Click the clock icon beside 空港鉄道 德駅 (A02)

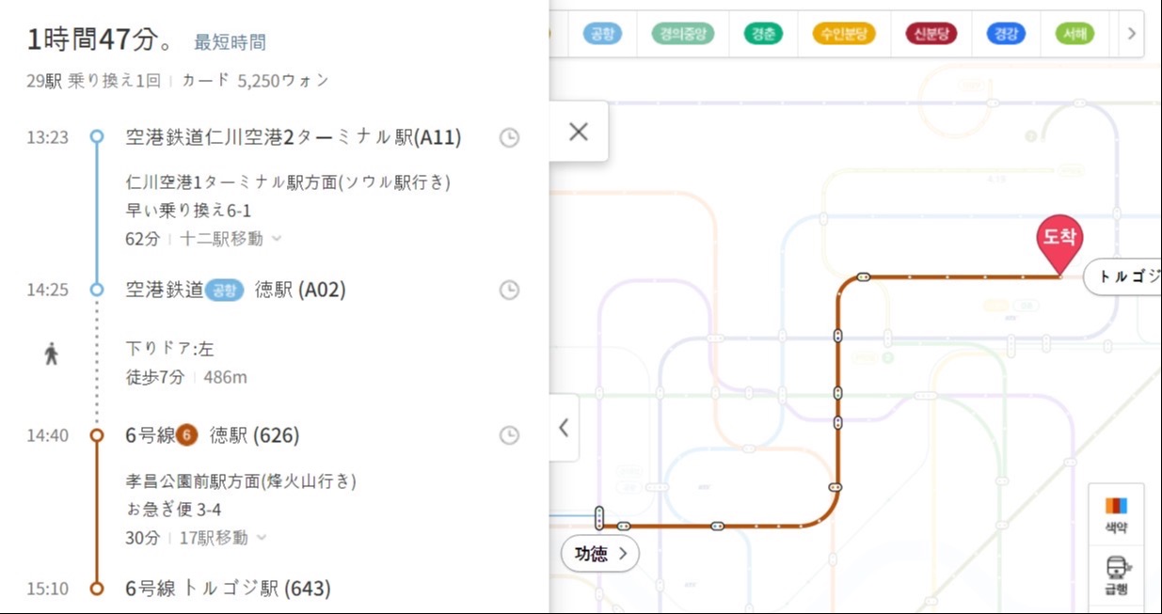tap(508, 290)
